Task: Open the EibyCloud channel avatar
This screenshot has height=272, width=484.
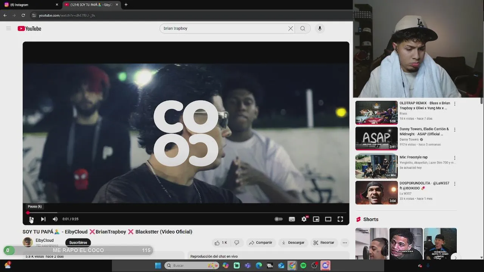Action: click(x=28, y=242)
